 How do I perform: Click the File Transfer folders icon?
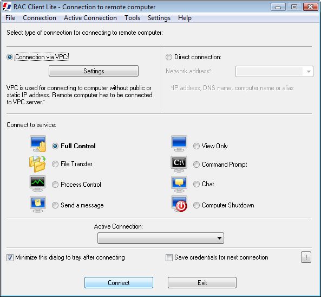37,164
